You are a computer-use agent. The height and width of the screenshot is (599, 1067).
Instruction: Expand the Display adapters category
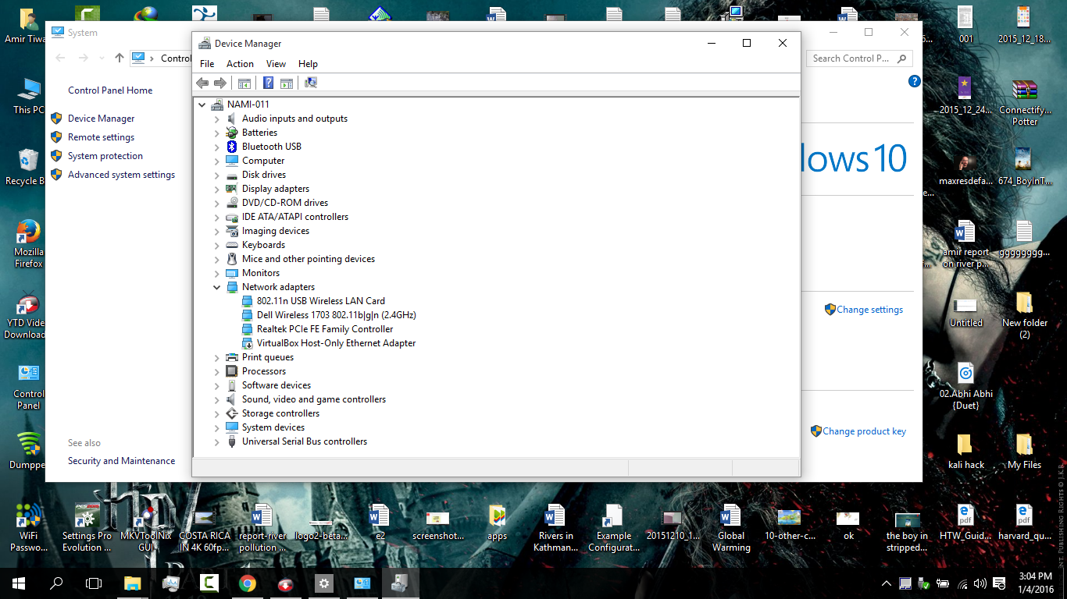pyautogui.click(x=216, y=188)
